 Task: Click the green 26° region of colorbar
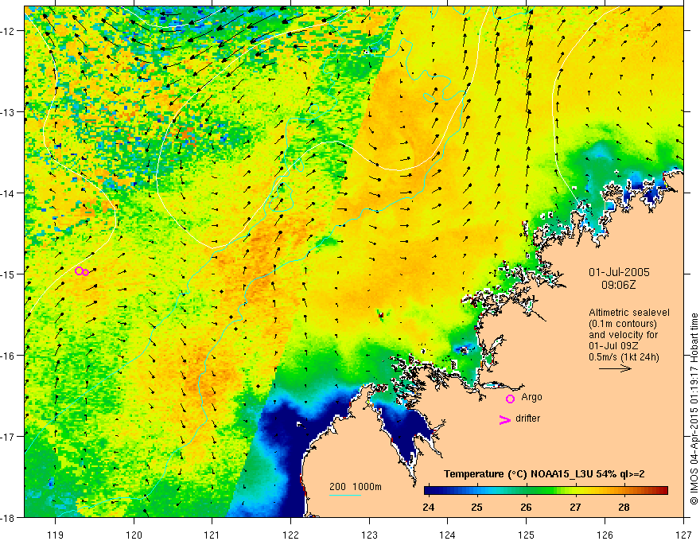coord(527,491)
